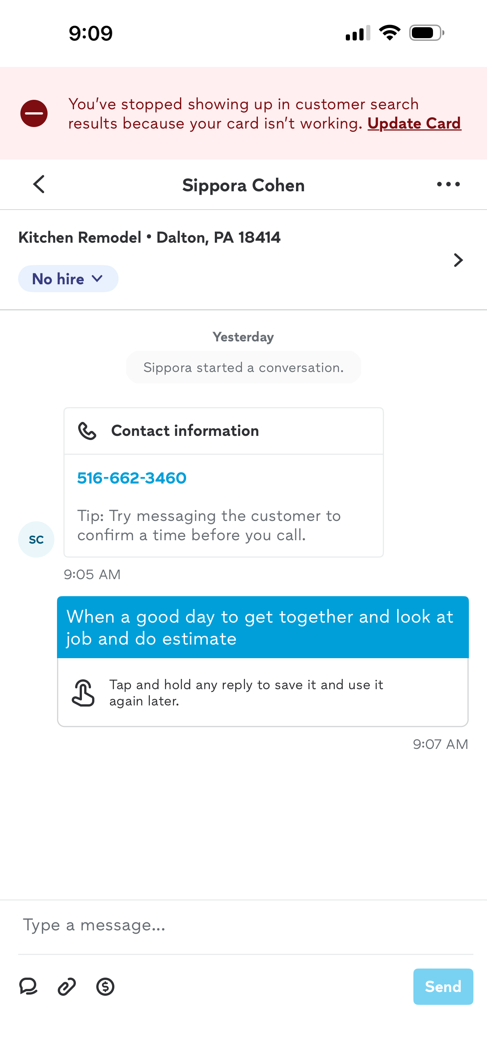Tap the phone icon in Contact information
Viewport: 487px width, 1057px height.
pos(87,431)
